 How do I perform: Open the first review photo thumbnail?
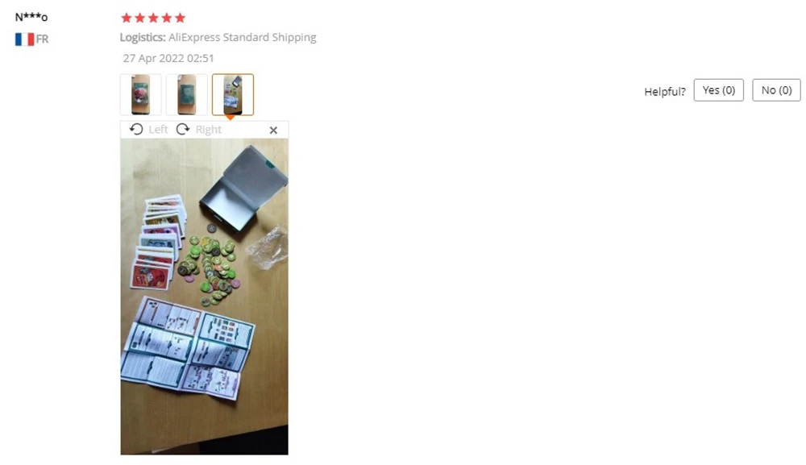(x=141, y=94)
